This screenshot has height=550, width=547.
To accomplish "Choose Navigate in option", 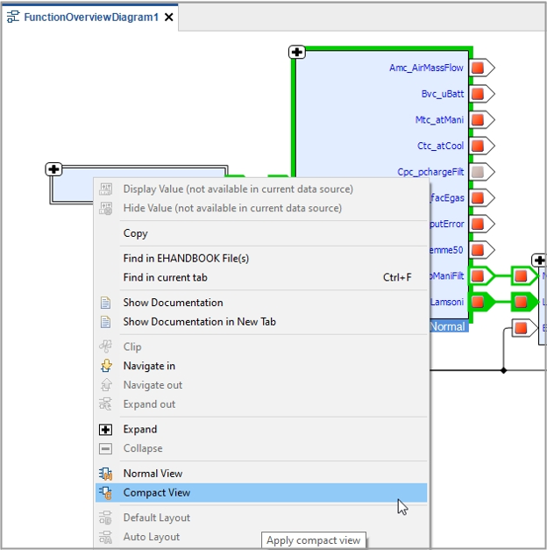I will point(261,366).
